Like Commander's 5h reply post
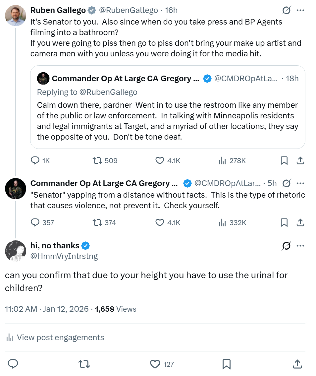316x376 pixels. (x=160, y=222)
